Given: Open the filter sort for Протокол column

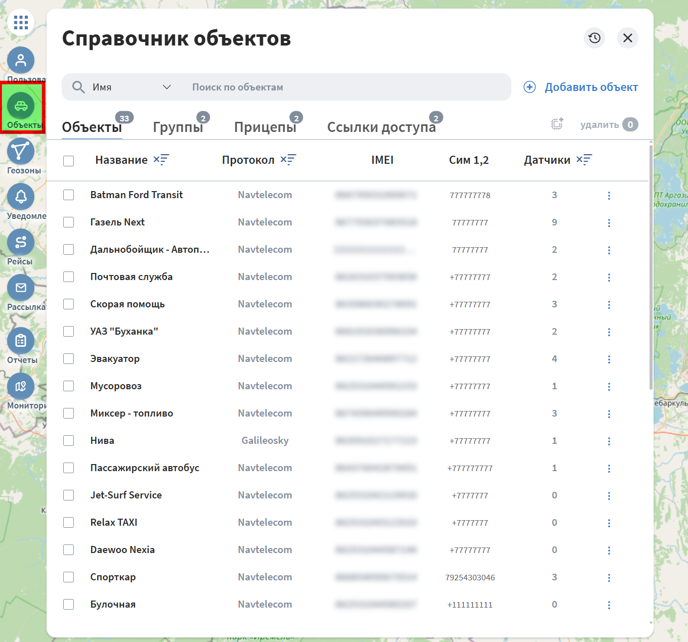Looking at the screenshot, I should tap(288, 160).
